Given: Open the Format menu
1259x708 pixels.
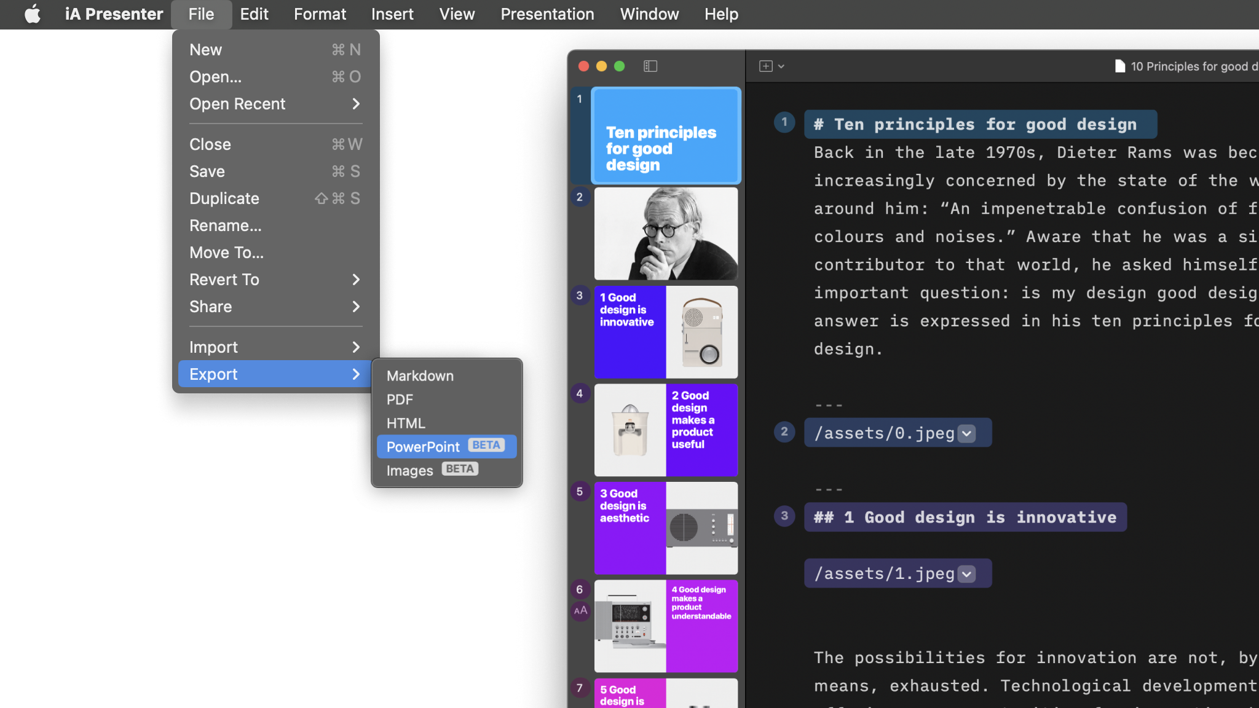Looking at the screenshot, I should [320, 14].
